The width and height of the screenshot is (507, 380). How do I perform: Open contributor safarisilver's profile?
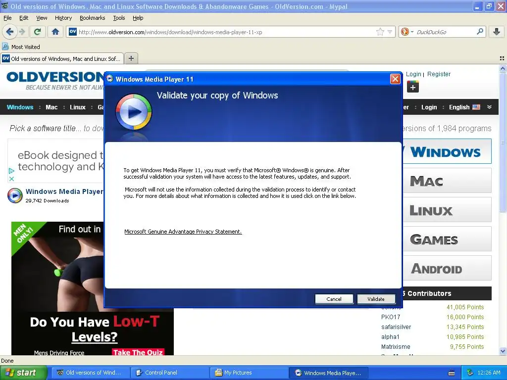point(396,327)
